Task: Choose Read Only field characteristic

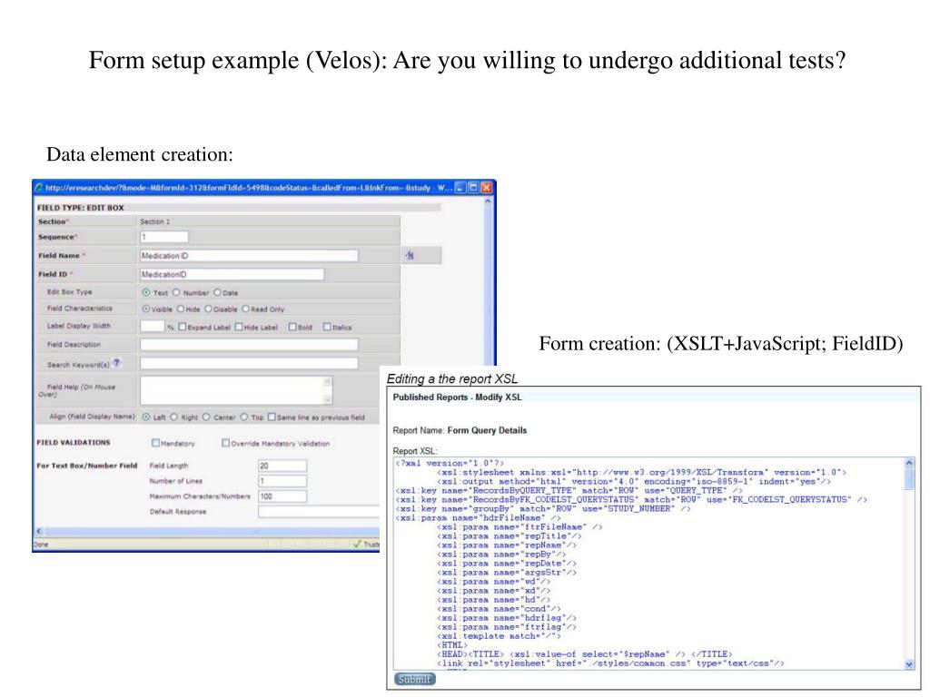Action: [x=245, y=309]
